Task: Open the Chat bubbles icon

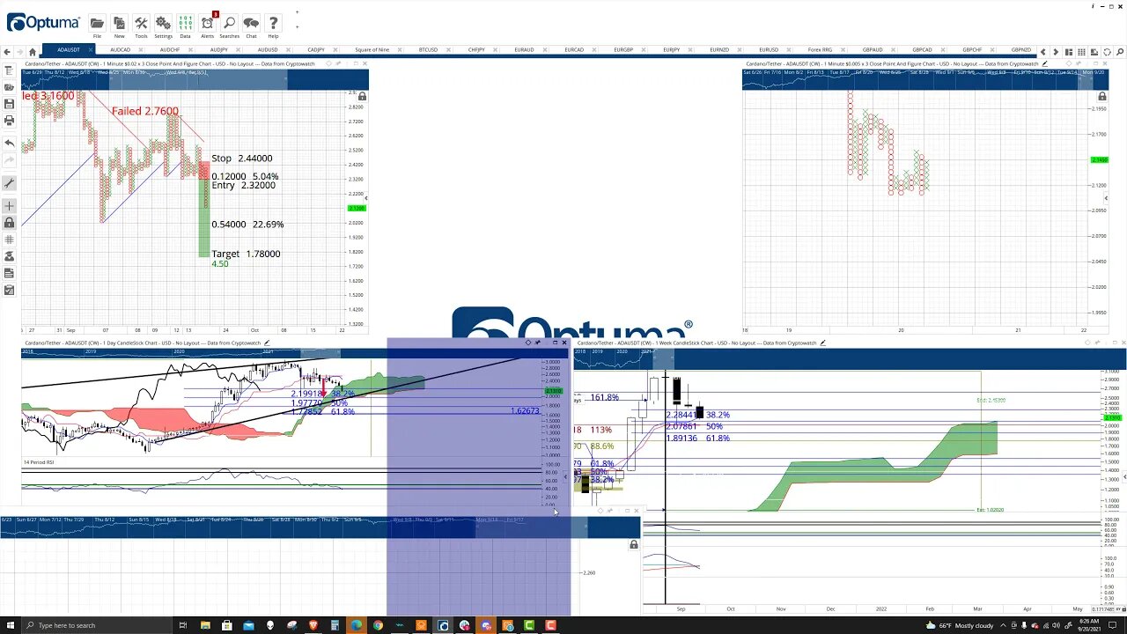Action: coord(251,23)
